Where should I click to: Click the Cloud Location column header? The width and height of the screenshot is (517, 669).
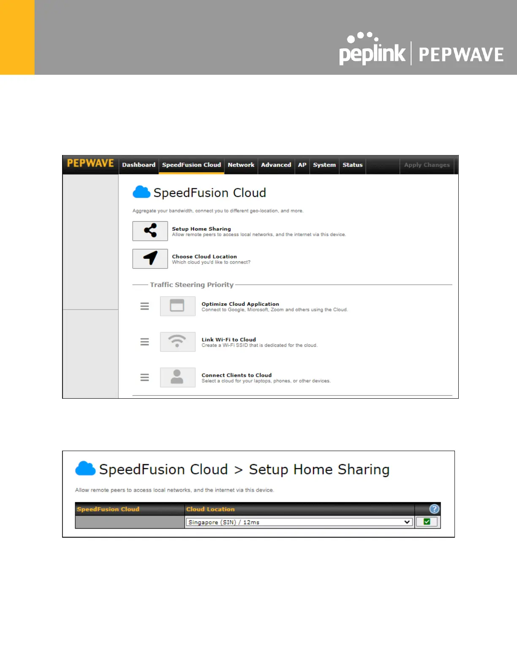pos(210,509)
